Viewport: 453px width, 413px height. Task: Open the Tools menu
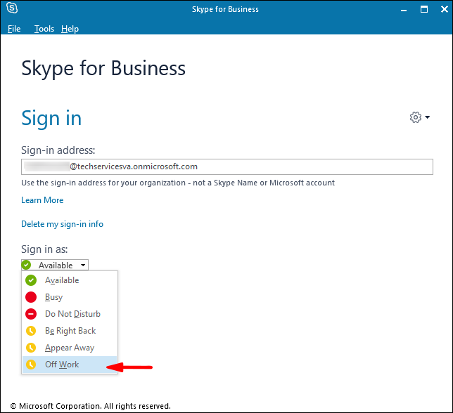[44, 29]
